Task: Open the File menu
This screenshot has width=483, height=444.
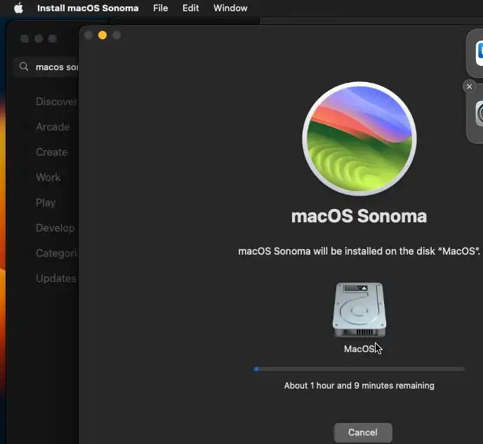Action: pos(161,8)
